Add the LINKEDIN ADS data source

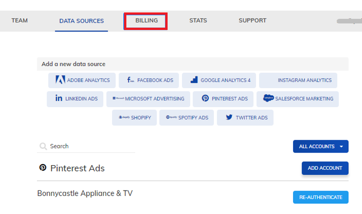pyautogui.click(x=75, y=99)
